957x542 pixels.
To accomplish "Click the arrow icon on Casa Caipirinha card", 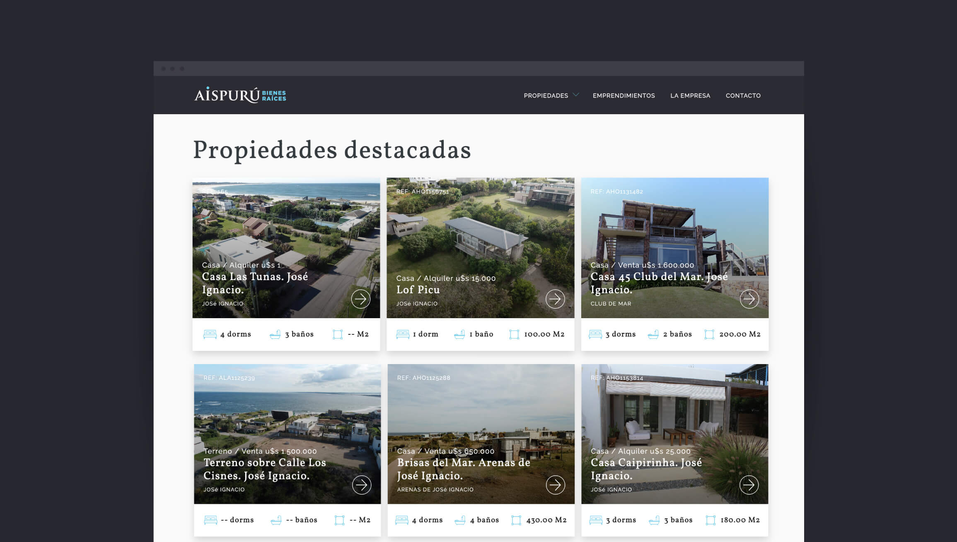I will [749, 485].
